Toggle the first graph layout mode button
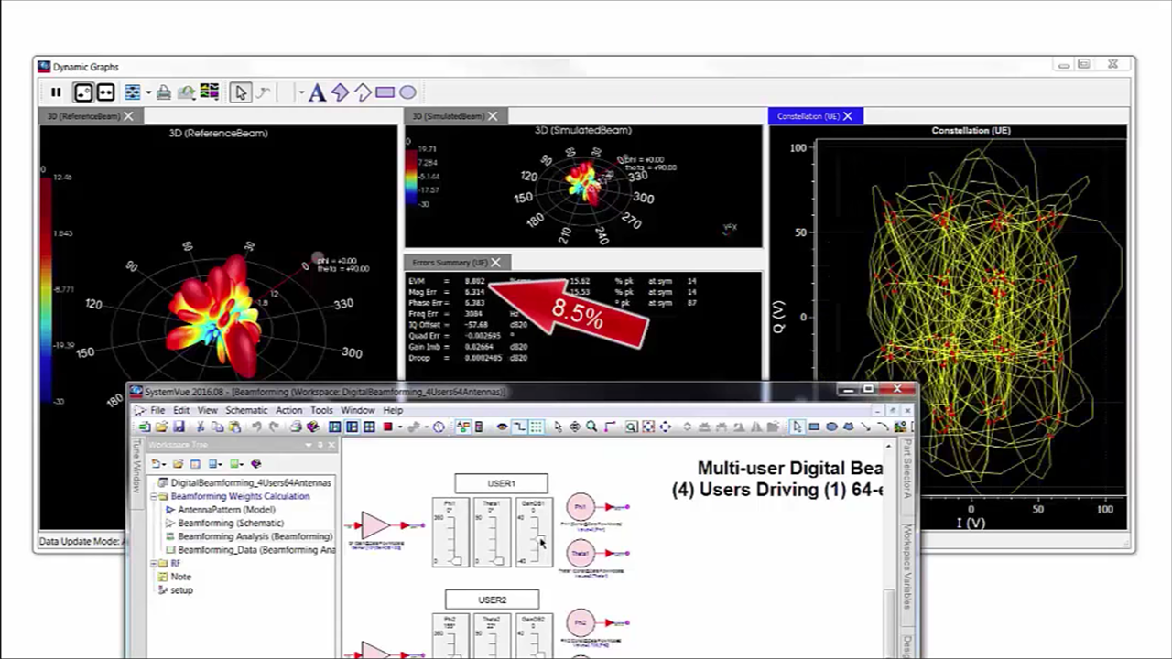 [x=83, y=92]
